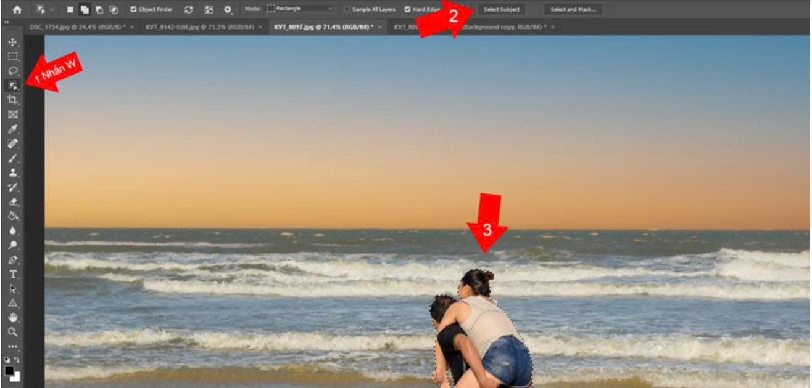Select the Horizontal Type tool
The height and width of the screenshot is (388, 812).
coord(12,274)
